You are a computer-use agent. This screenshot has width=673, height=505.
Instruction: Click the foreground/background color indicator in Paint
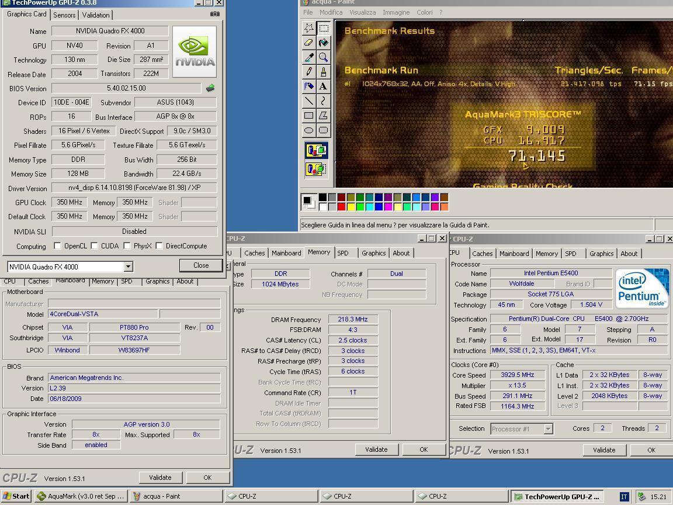tap(308, 202)
